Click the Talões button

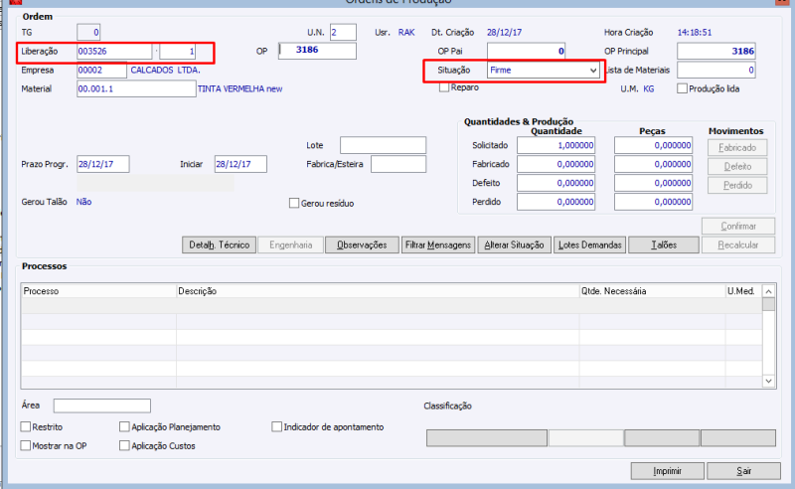pyautogui.click(x=664, y=245)
